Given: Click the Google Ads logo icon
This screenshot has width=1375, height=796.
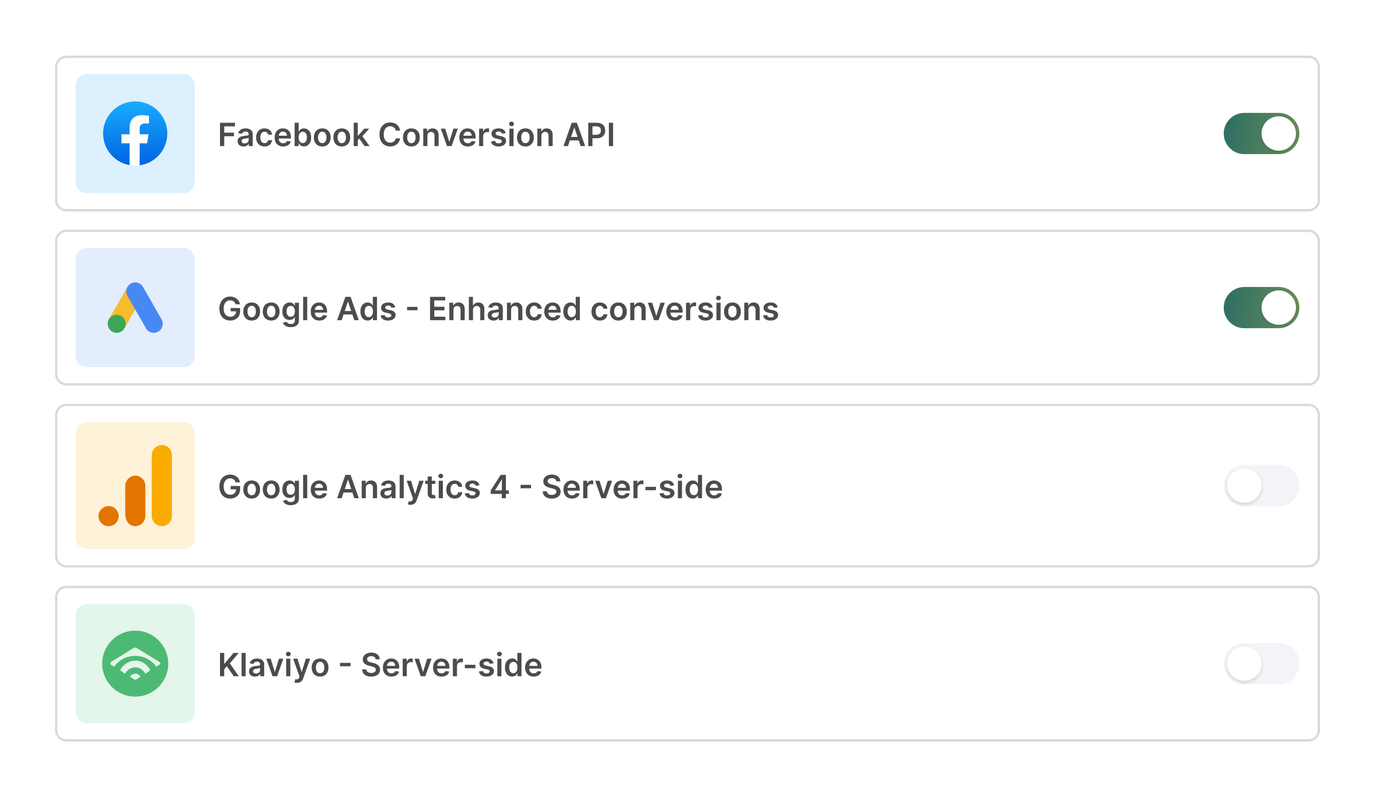Looking at the screenshot, I should (x=135, y=308).
